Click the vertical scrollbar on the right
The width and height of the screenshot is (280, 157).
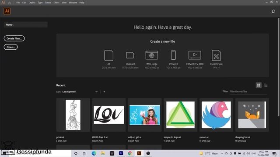(x=279, y=67)
